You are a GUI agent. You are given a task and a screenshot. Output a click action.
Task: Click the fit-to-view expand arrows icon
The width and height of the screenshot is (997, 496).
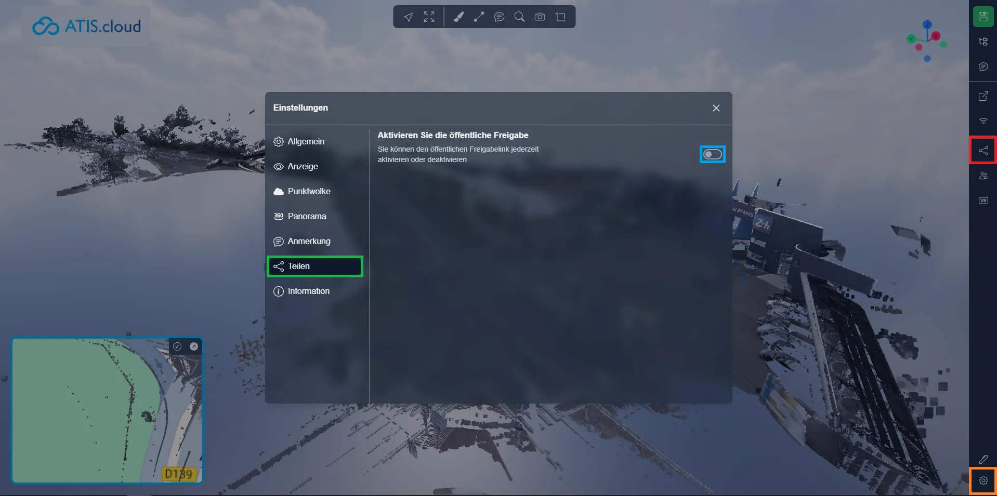click(x=429, y=17)
